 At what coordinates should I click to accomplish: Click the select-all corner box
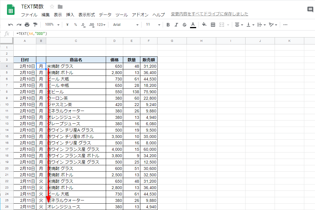tap(7, 41)
